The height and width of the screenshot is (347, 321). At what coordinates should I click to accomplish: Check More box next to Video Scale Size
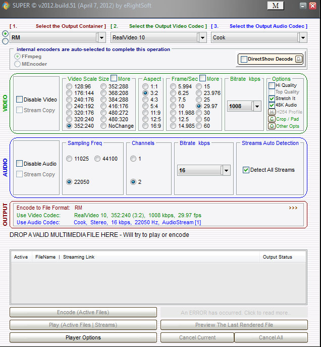point(114,78)
